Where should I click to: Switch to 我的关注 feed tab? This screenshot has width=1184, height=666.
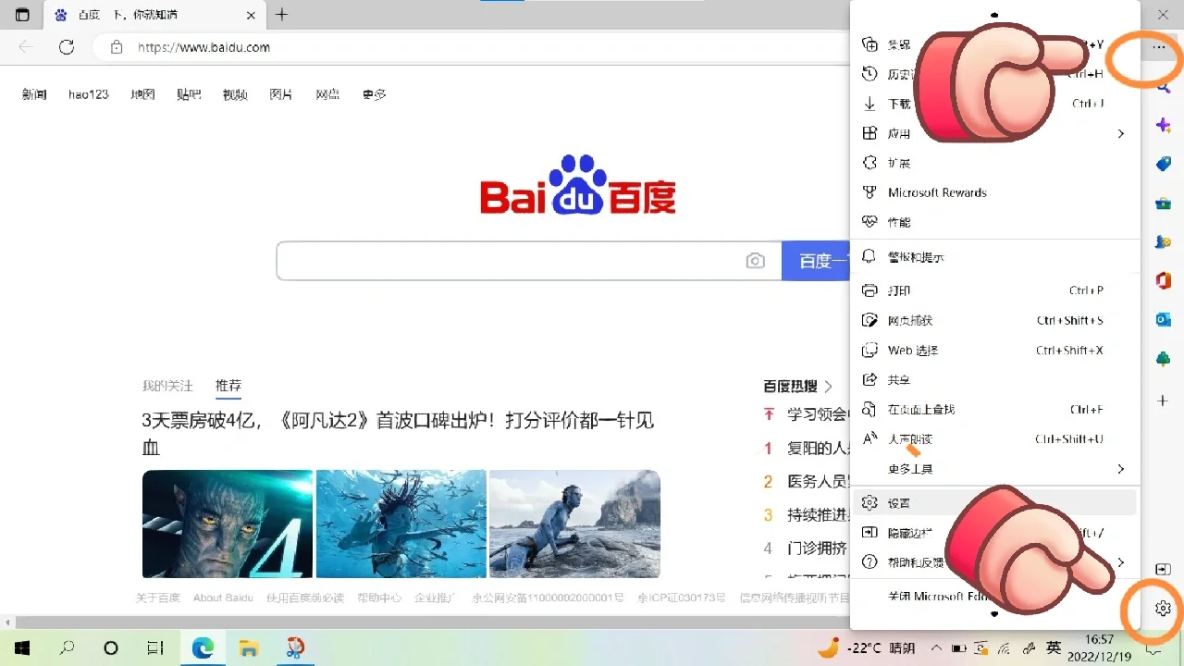coord(167,386)
